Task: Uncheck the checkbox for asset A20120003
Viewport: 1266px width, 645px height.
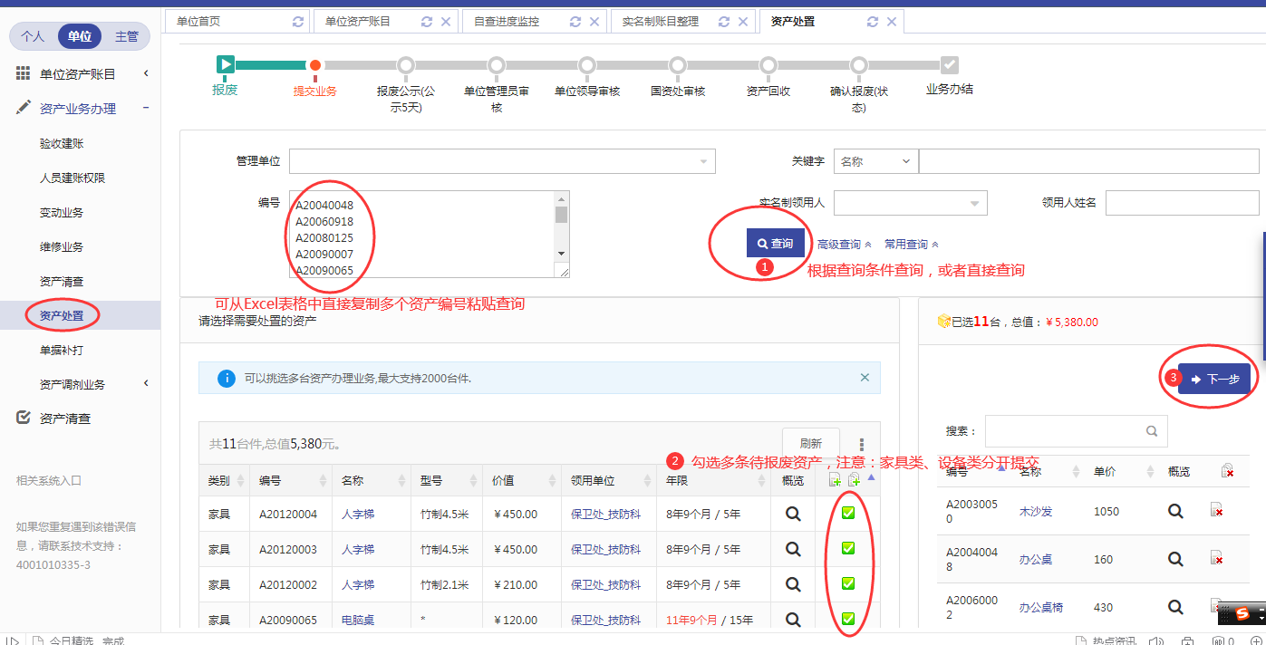Action: [848, 548]
